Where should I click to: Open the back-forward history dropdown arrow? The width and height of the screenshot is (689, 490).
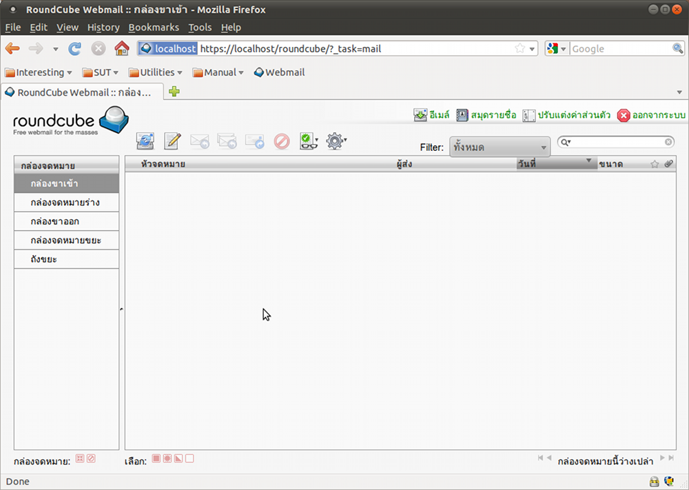coord(55,49)
